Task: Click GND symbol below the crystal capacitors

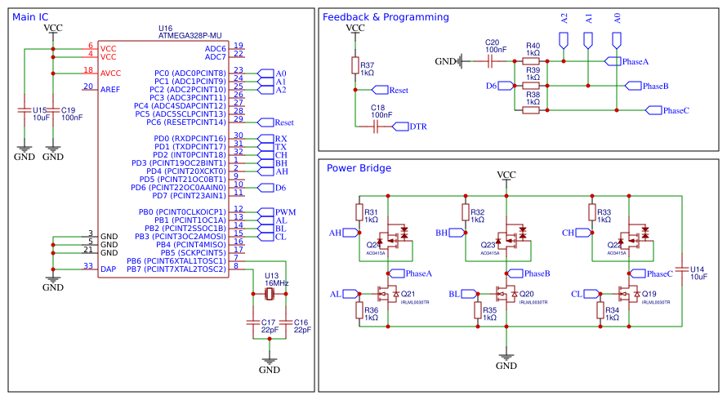Action: pos(270,360)
